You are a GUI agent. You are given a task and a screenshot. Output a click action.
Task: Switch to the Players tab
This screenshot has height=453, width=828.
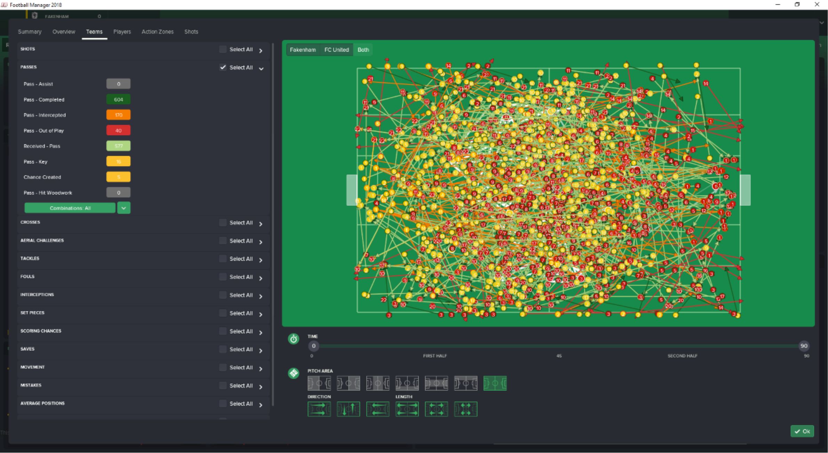click(122, 32)
